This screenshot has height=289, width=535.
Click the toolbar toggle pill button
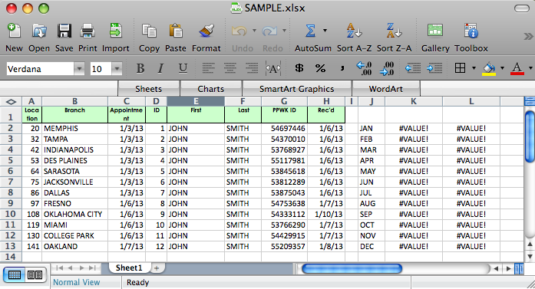[522, 8]
